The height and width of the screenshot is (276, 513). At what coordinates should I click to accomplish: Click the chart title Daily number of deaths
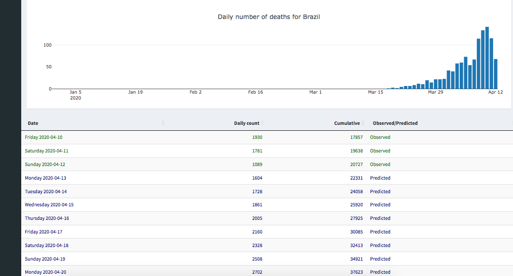(x=269, y=17)
